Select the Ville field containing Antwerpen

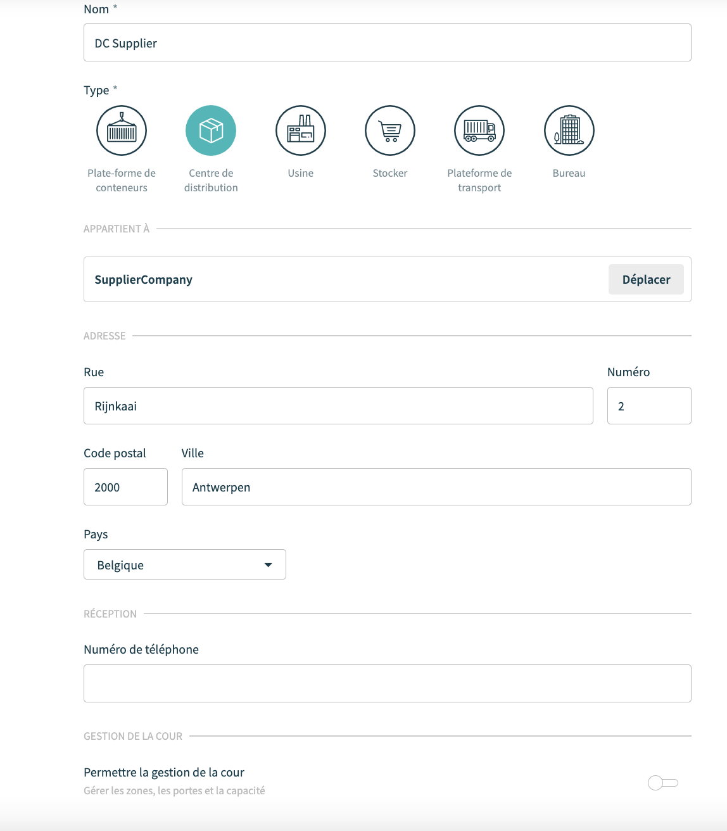click(x=436, y=487)
